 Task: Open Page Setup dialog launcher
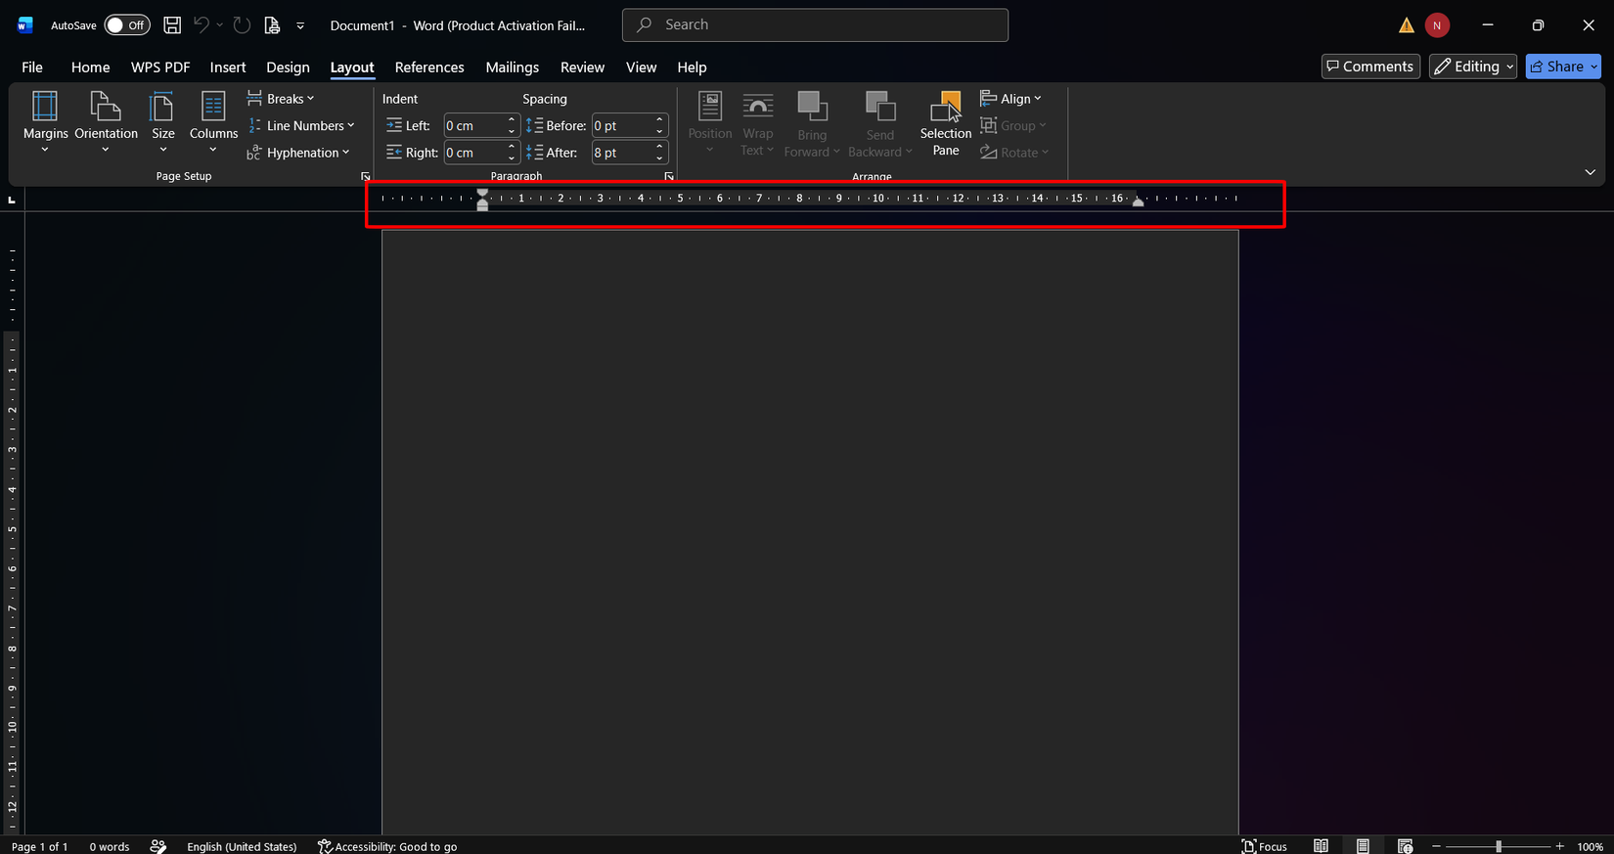pos(366,177)
